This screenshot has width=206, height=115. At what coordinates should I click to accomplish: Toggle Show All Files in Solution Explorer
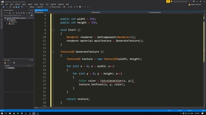[24, 13]
